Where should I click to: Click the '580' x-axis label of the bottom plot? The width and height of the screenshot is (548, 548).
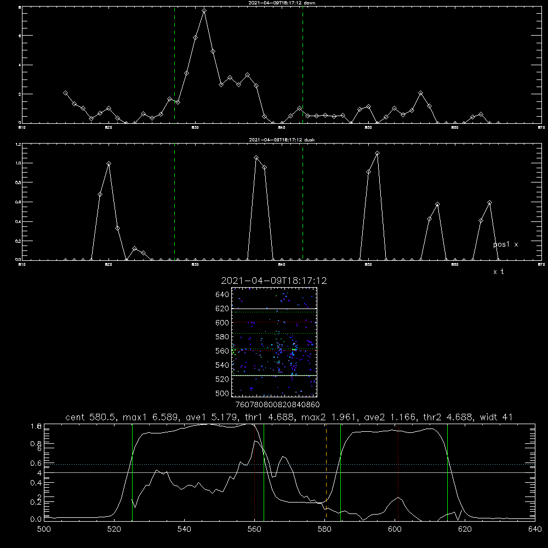324,529
